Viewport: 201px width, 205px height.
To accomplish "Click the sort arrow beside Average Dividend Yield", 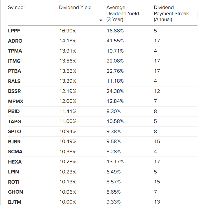I will pos(101,20).
